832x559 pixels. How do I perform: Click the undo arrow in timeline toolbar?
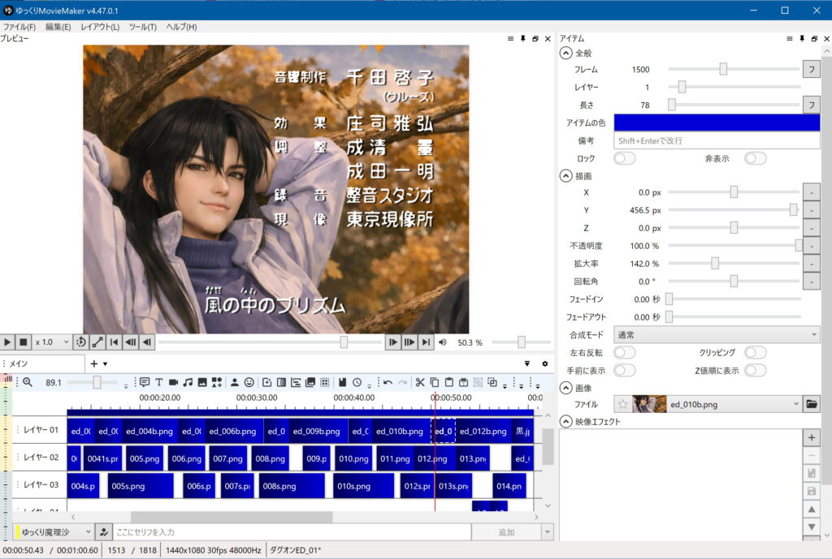[x=388, y=382]
